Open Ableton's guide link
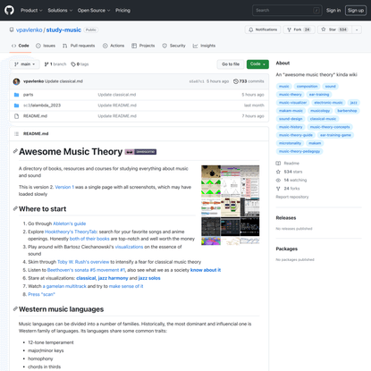The width and height of the screenshot is (371, 371). (x=70, y=223)
